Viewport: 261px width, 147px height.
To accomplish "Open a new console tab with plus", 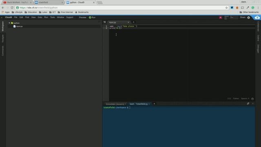I will [x=154, y=104].
